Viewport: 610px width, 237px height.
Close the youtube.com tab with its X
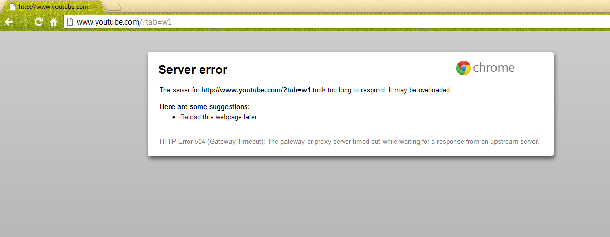coord(96,7)
